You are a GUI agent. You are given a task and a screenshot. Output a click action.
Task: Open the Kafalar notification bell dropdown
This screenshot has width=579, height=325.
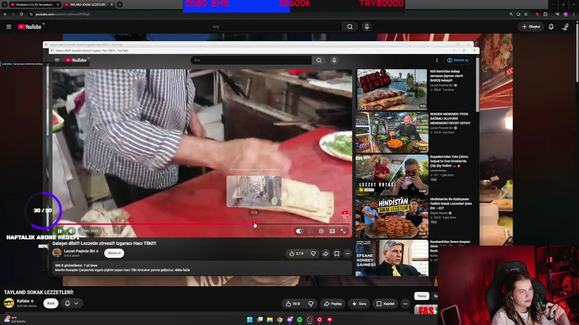coord(71,303)
